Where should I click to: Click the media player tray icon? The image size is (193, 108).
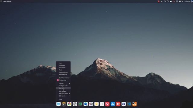168,1
